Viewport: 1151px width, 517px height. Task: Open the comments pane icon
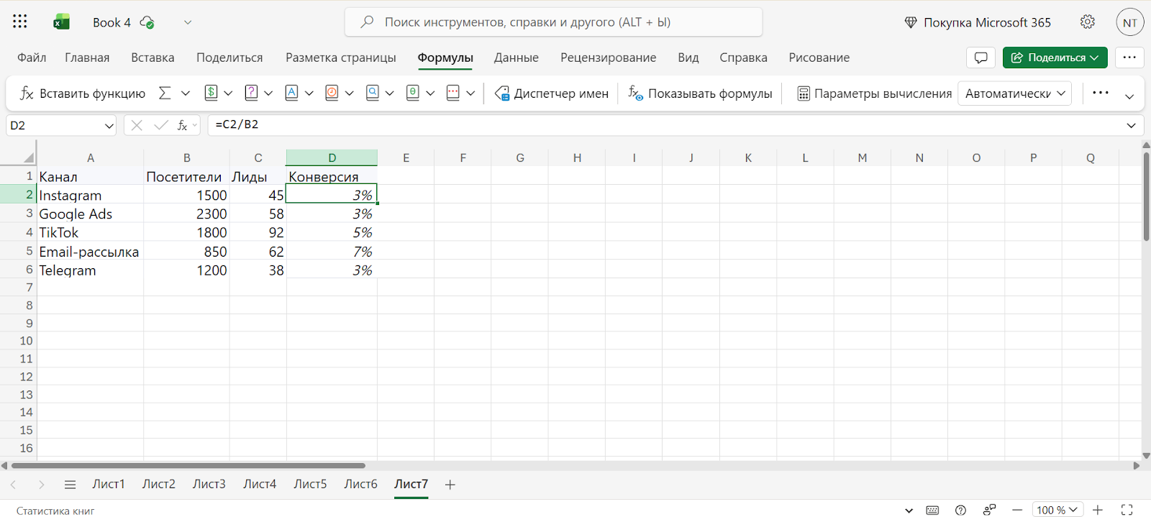point(981,58)
